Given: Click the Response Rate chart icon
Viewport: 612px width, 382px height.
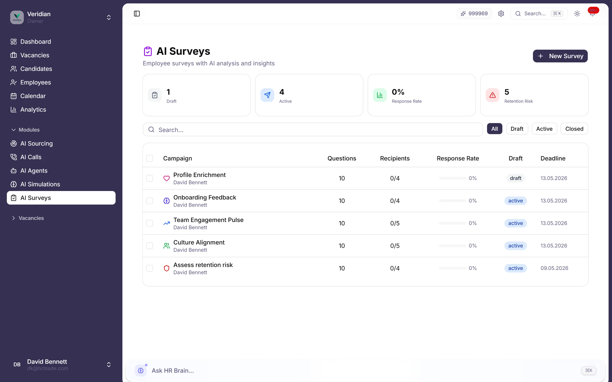Looking at the screenshot, I should tap(380, 95).
